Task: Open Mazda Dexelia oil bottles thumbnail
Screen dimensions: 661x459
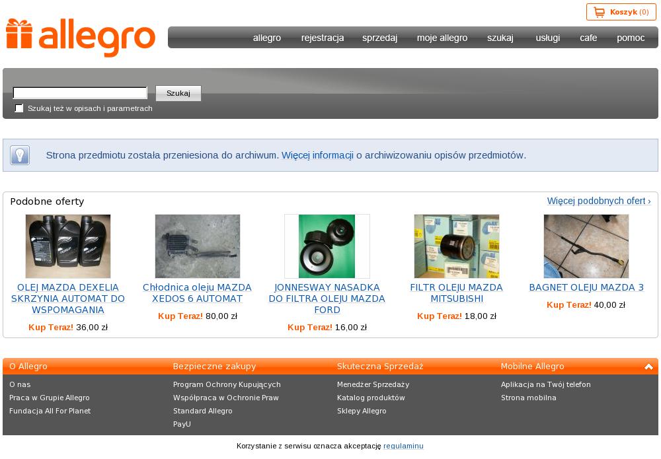Action: [68, 246]
